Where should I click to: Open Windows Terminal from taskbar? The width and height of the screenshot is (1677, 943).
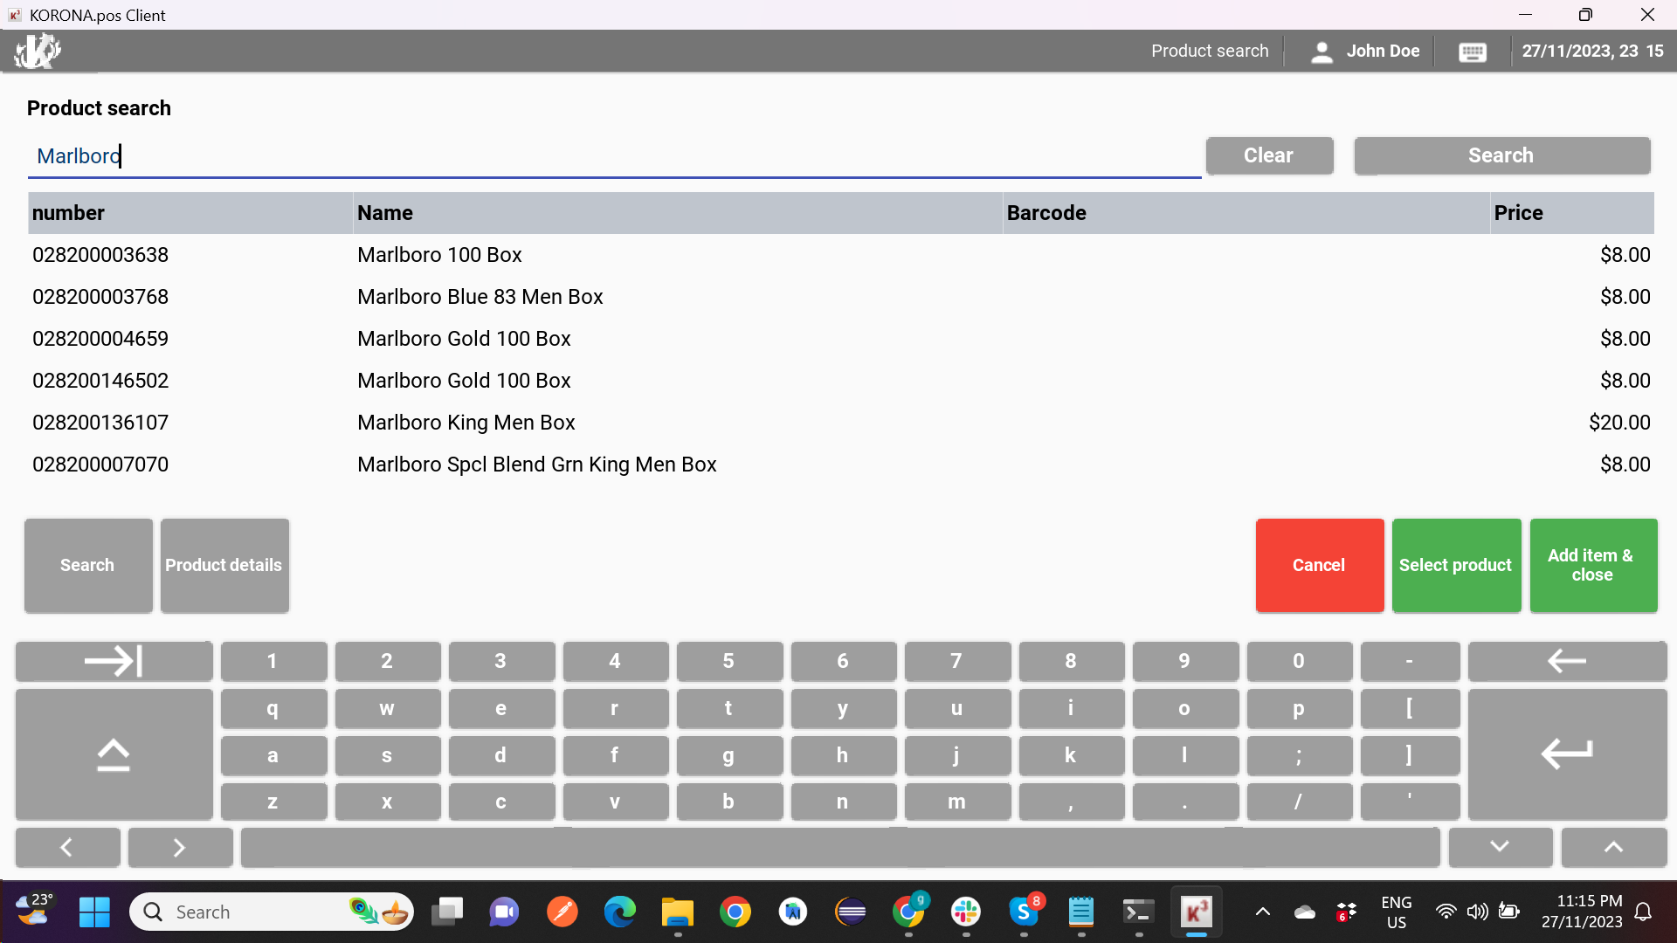tap(1139, 912)
